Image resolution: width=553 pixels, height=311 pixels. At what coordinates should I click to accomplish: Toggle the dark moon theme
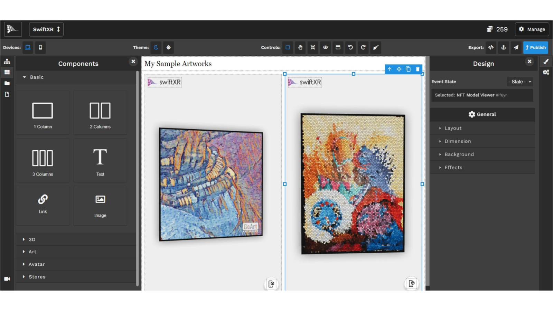coord(156,47)
